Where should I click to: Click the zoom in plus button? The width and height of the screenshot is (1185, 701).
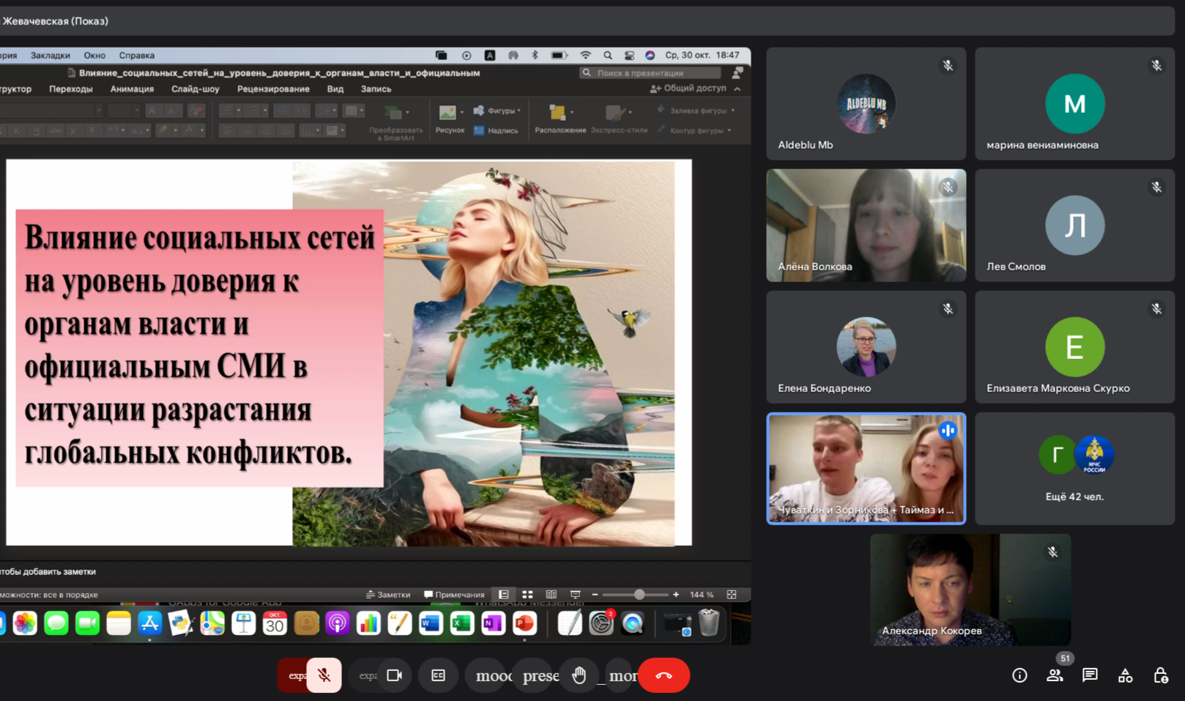676,595
